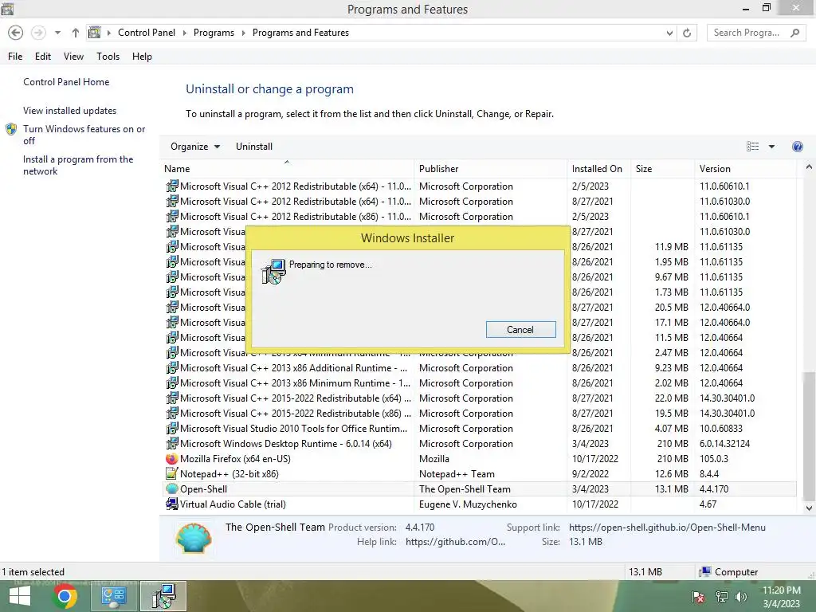
Task: Open Control Panel Home link
Action: (66, 82)
